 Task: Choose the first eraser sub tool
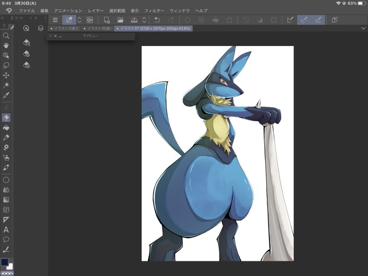pyautogui.click(x=27, y=42)
